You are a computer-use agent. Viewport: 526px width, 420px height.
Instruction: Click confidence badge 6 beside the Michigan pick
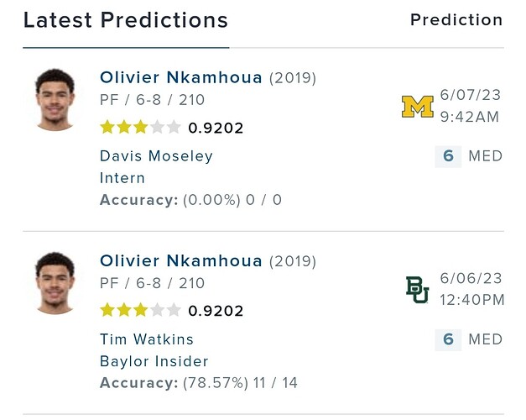click(x=448, y=156)
